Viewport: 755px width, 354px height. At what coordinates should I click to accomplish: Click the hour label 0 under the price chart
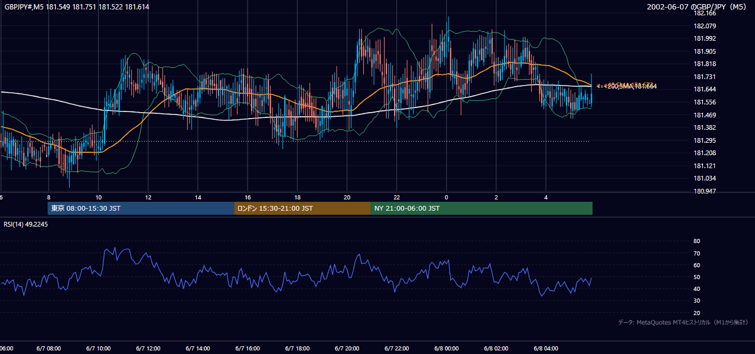pos(447,198)
